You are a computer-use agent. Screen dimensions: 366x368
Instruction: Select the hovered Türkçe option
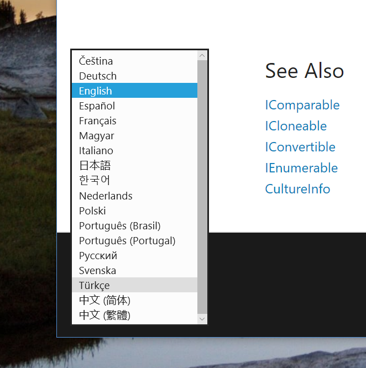[134, 285]
